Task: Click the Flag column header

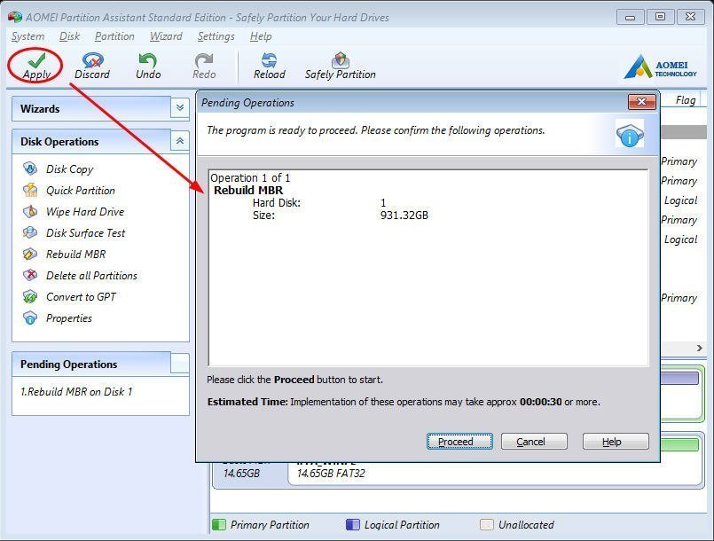Action: 686,99
